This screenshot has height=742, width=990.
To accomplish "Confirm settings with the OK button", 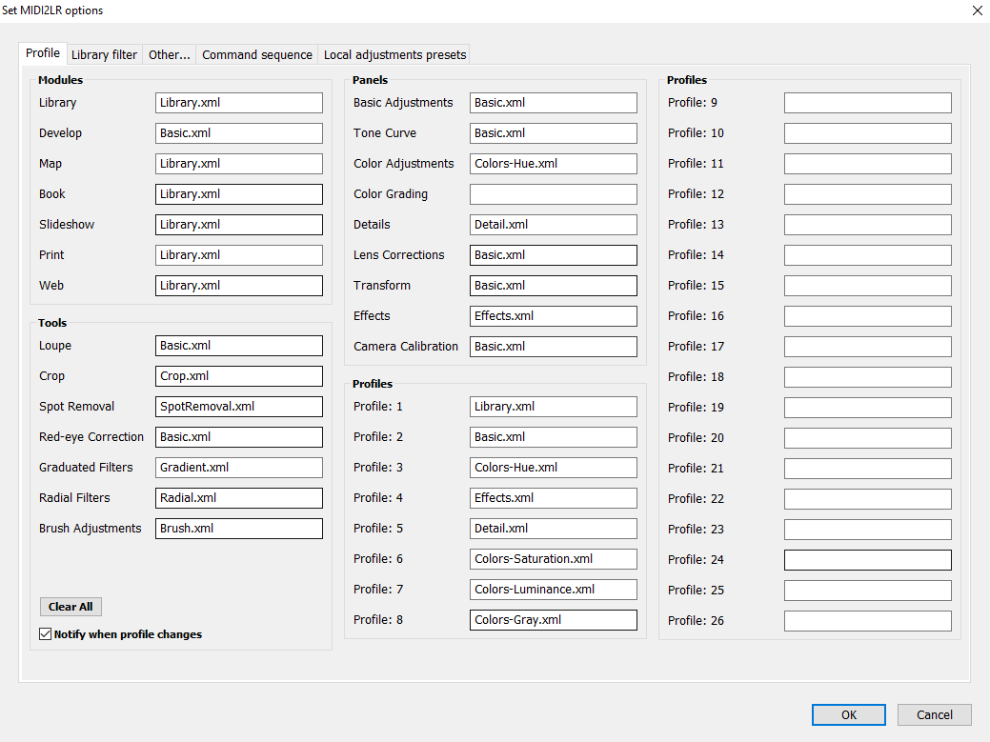I will click(x=848, y=715).
